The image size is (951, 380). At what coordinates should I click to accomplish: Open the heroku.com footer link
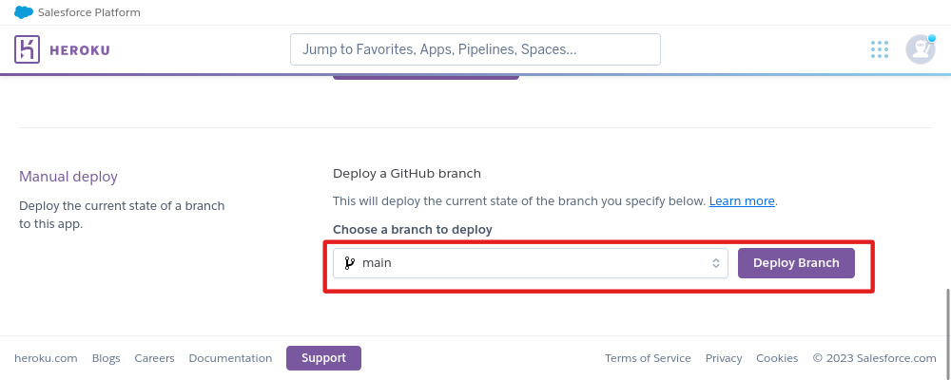pyautogui.click(x=46, y=358)
